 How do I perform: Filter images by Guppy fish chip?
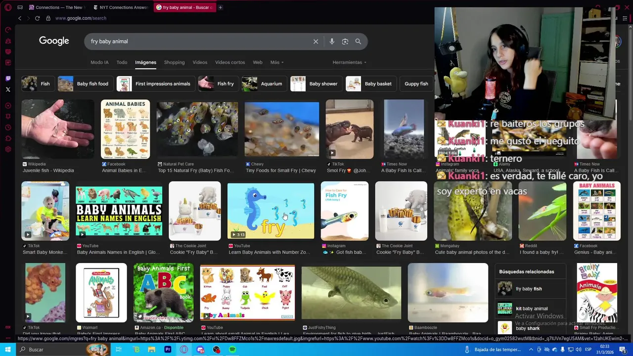click(x=416, y=84)
